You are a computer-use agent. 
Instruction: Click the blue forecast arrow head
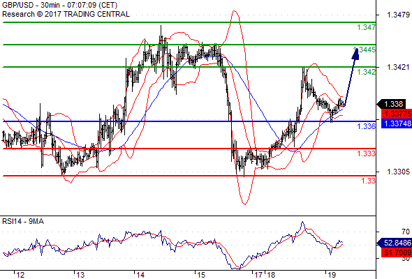(355, 54)
